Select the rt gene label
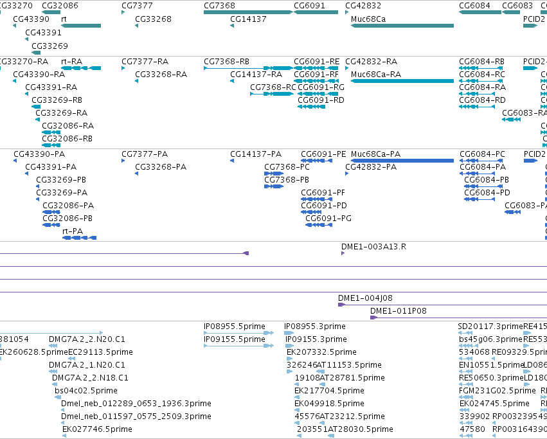This screenshot has height=439, width=547. [64, 19]
